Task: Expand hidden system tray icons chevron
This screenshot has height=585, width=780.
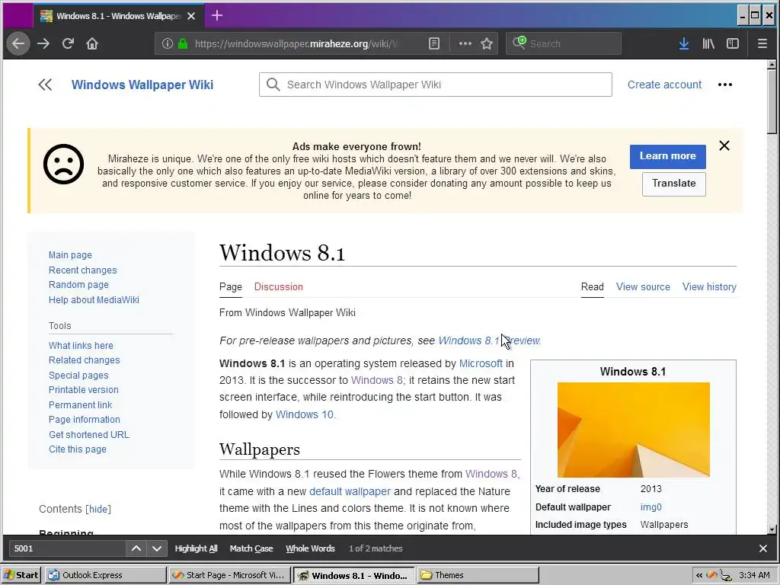Action: point(699,575)
